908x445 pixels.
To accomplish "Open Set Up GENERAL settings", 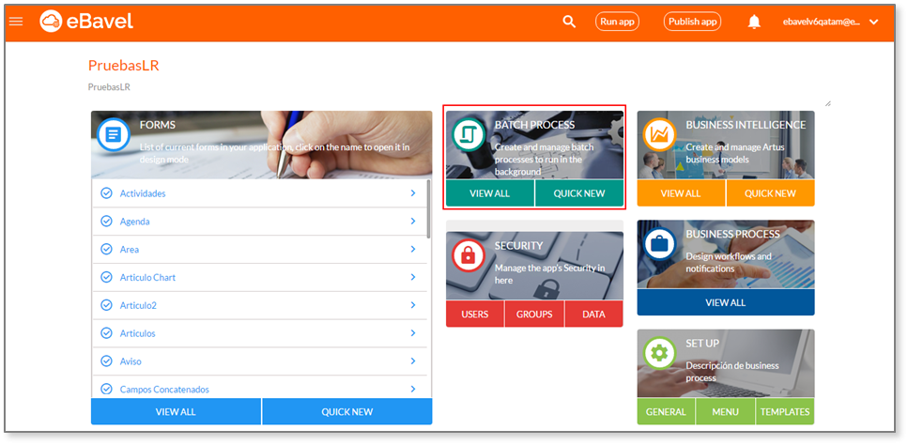I will pyautogui.click(x=666, y=412).
